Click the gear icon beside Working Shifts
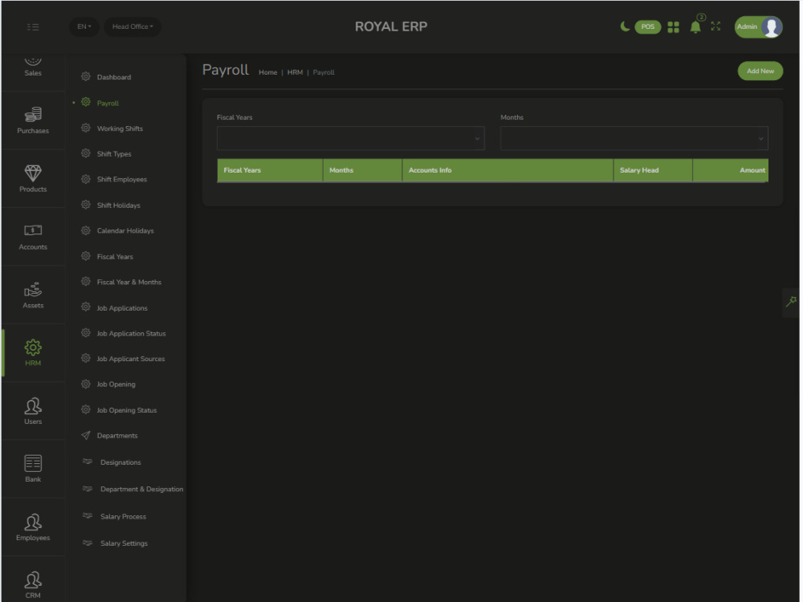This screenshot has height=602, width=803. [86, 128]
